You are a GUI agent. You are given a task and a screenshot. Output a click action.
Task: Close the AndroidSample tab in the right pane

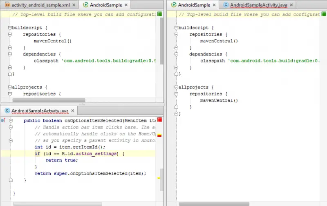215,5
